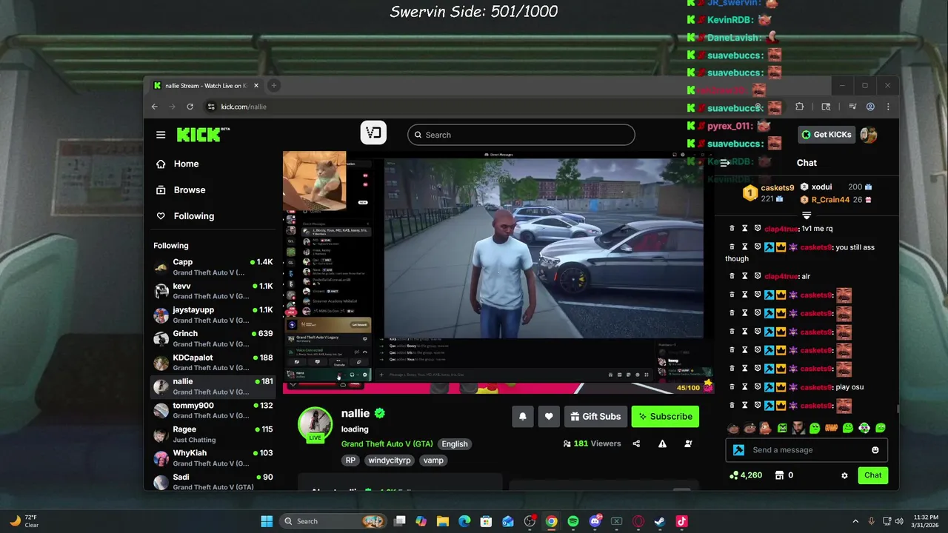Click the Get KICKs button
The height and width of the screenshot is (533, 948).
pyautogui.click(x=827, y=135)
